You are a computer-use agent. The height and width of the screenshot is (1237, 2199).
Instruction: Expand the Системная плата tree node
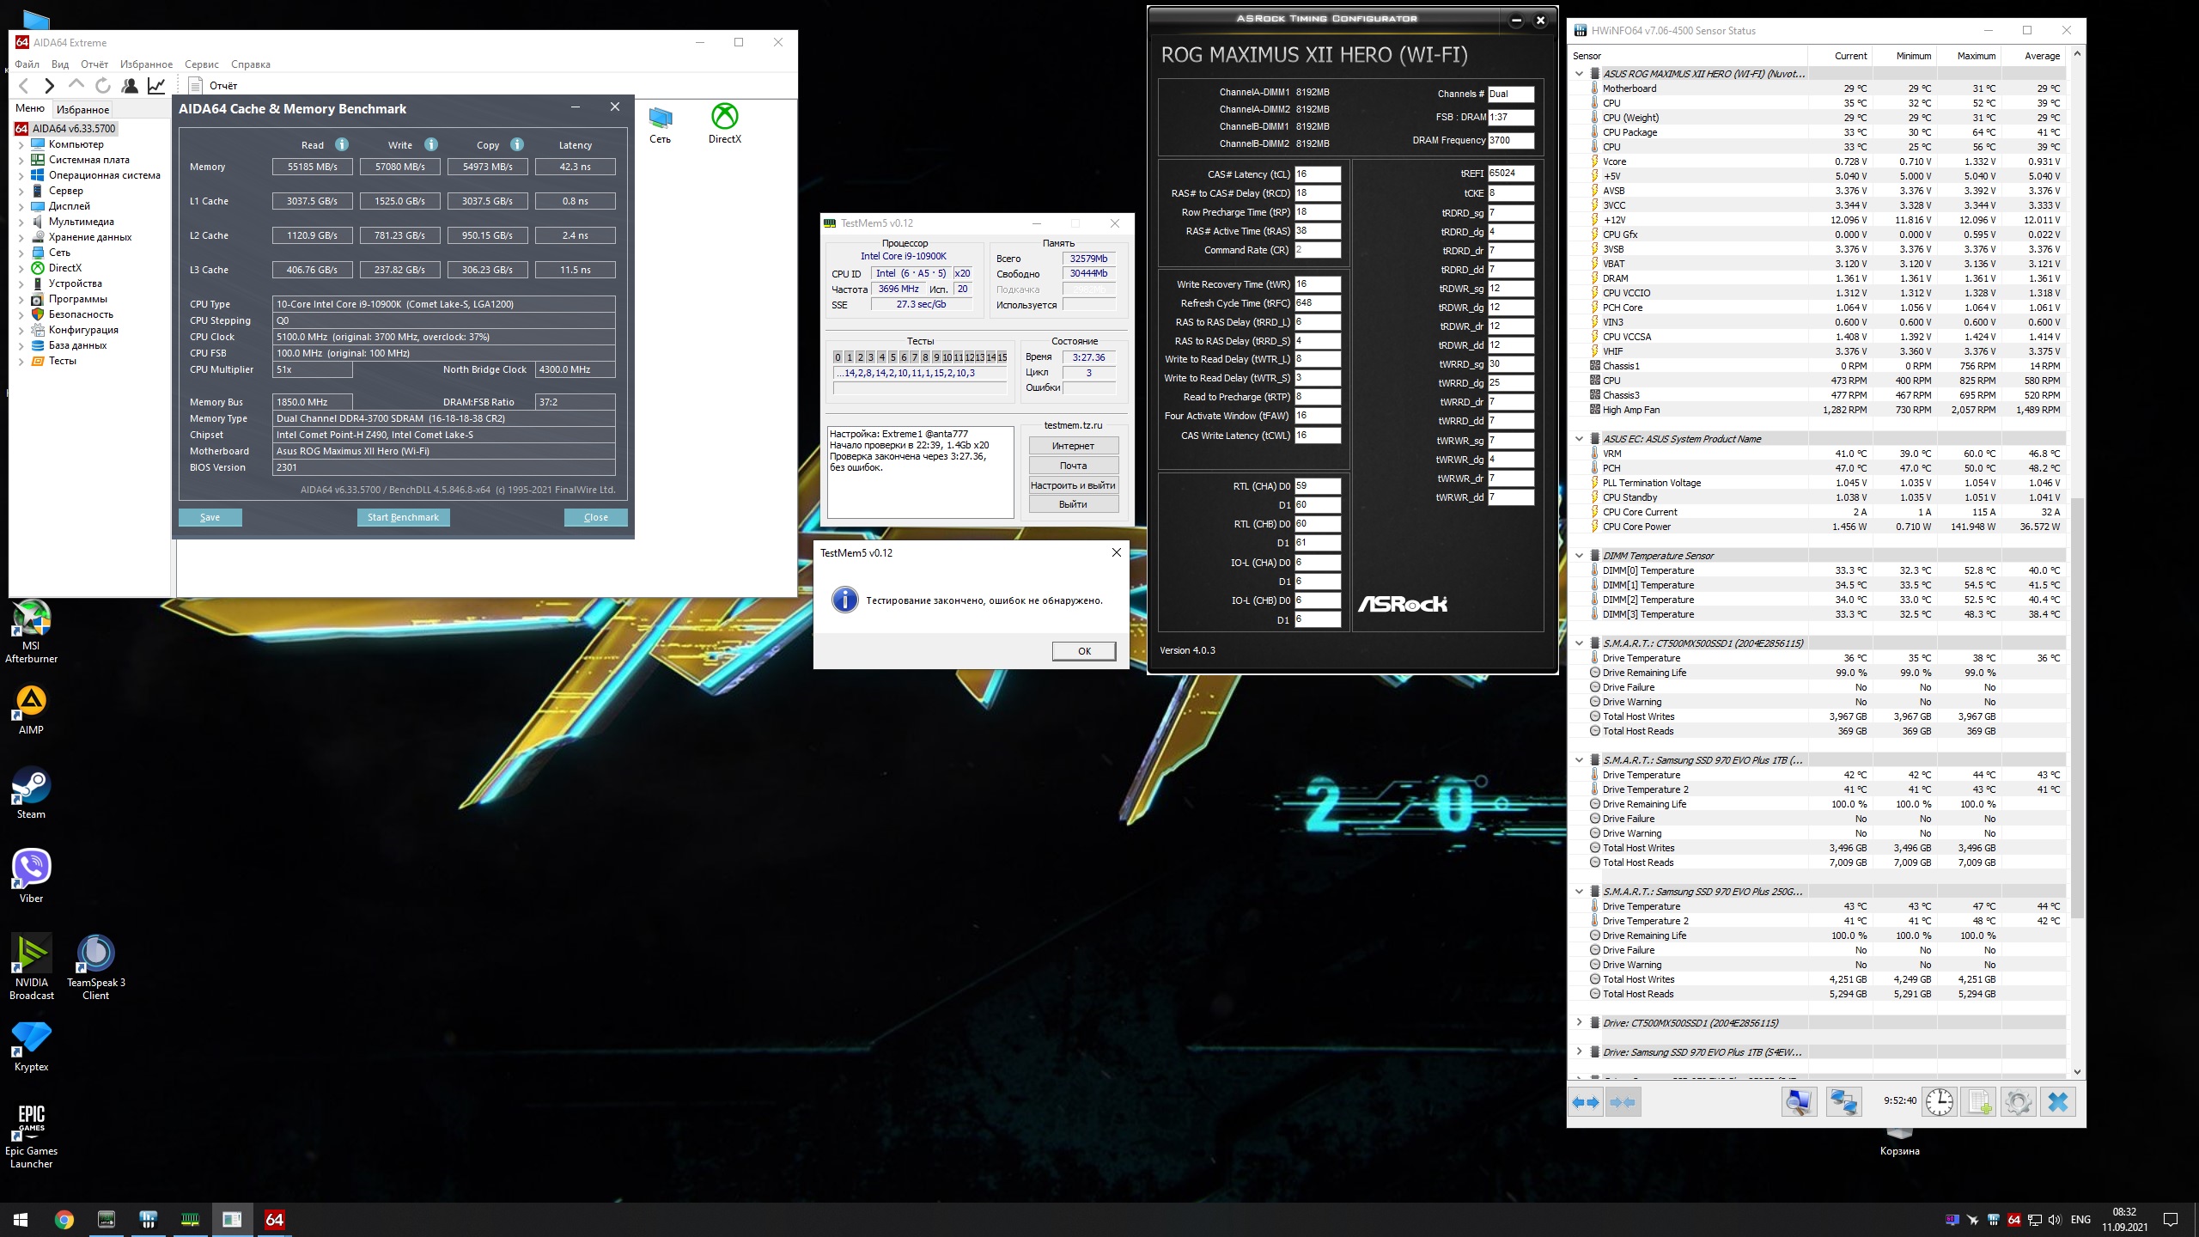coord(21,160)
